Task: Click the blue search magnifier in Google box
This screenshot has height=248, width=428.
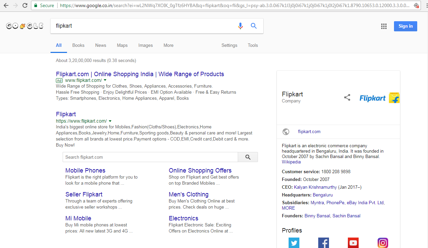Action: [254, 26]
